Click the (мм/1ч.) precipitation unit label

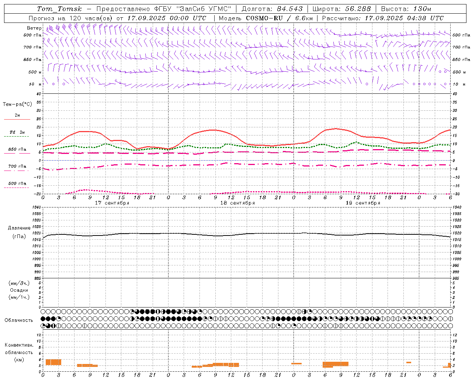point(19,297)
